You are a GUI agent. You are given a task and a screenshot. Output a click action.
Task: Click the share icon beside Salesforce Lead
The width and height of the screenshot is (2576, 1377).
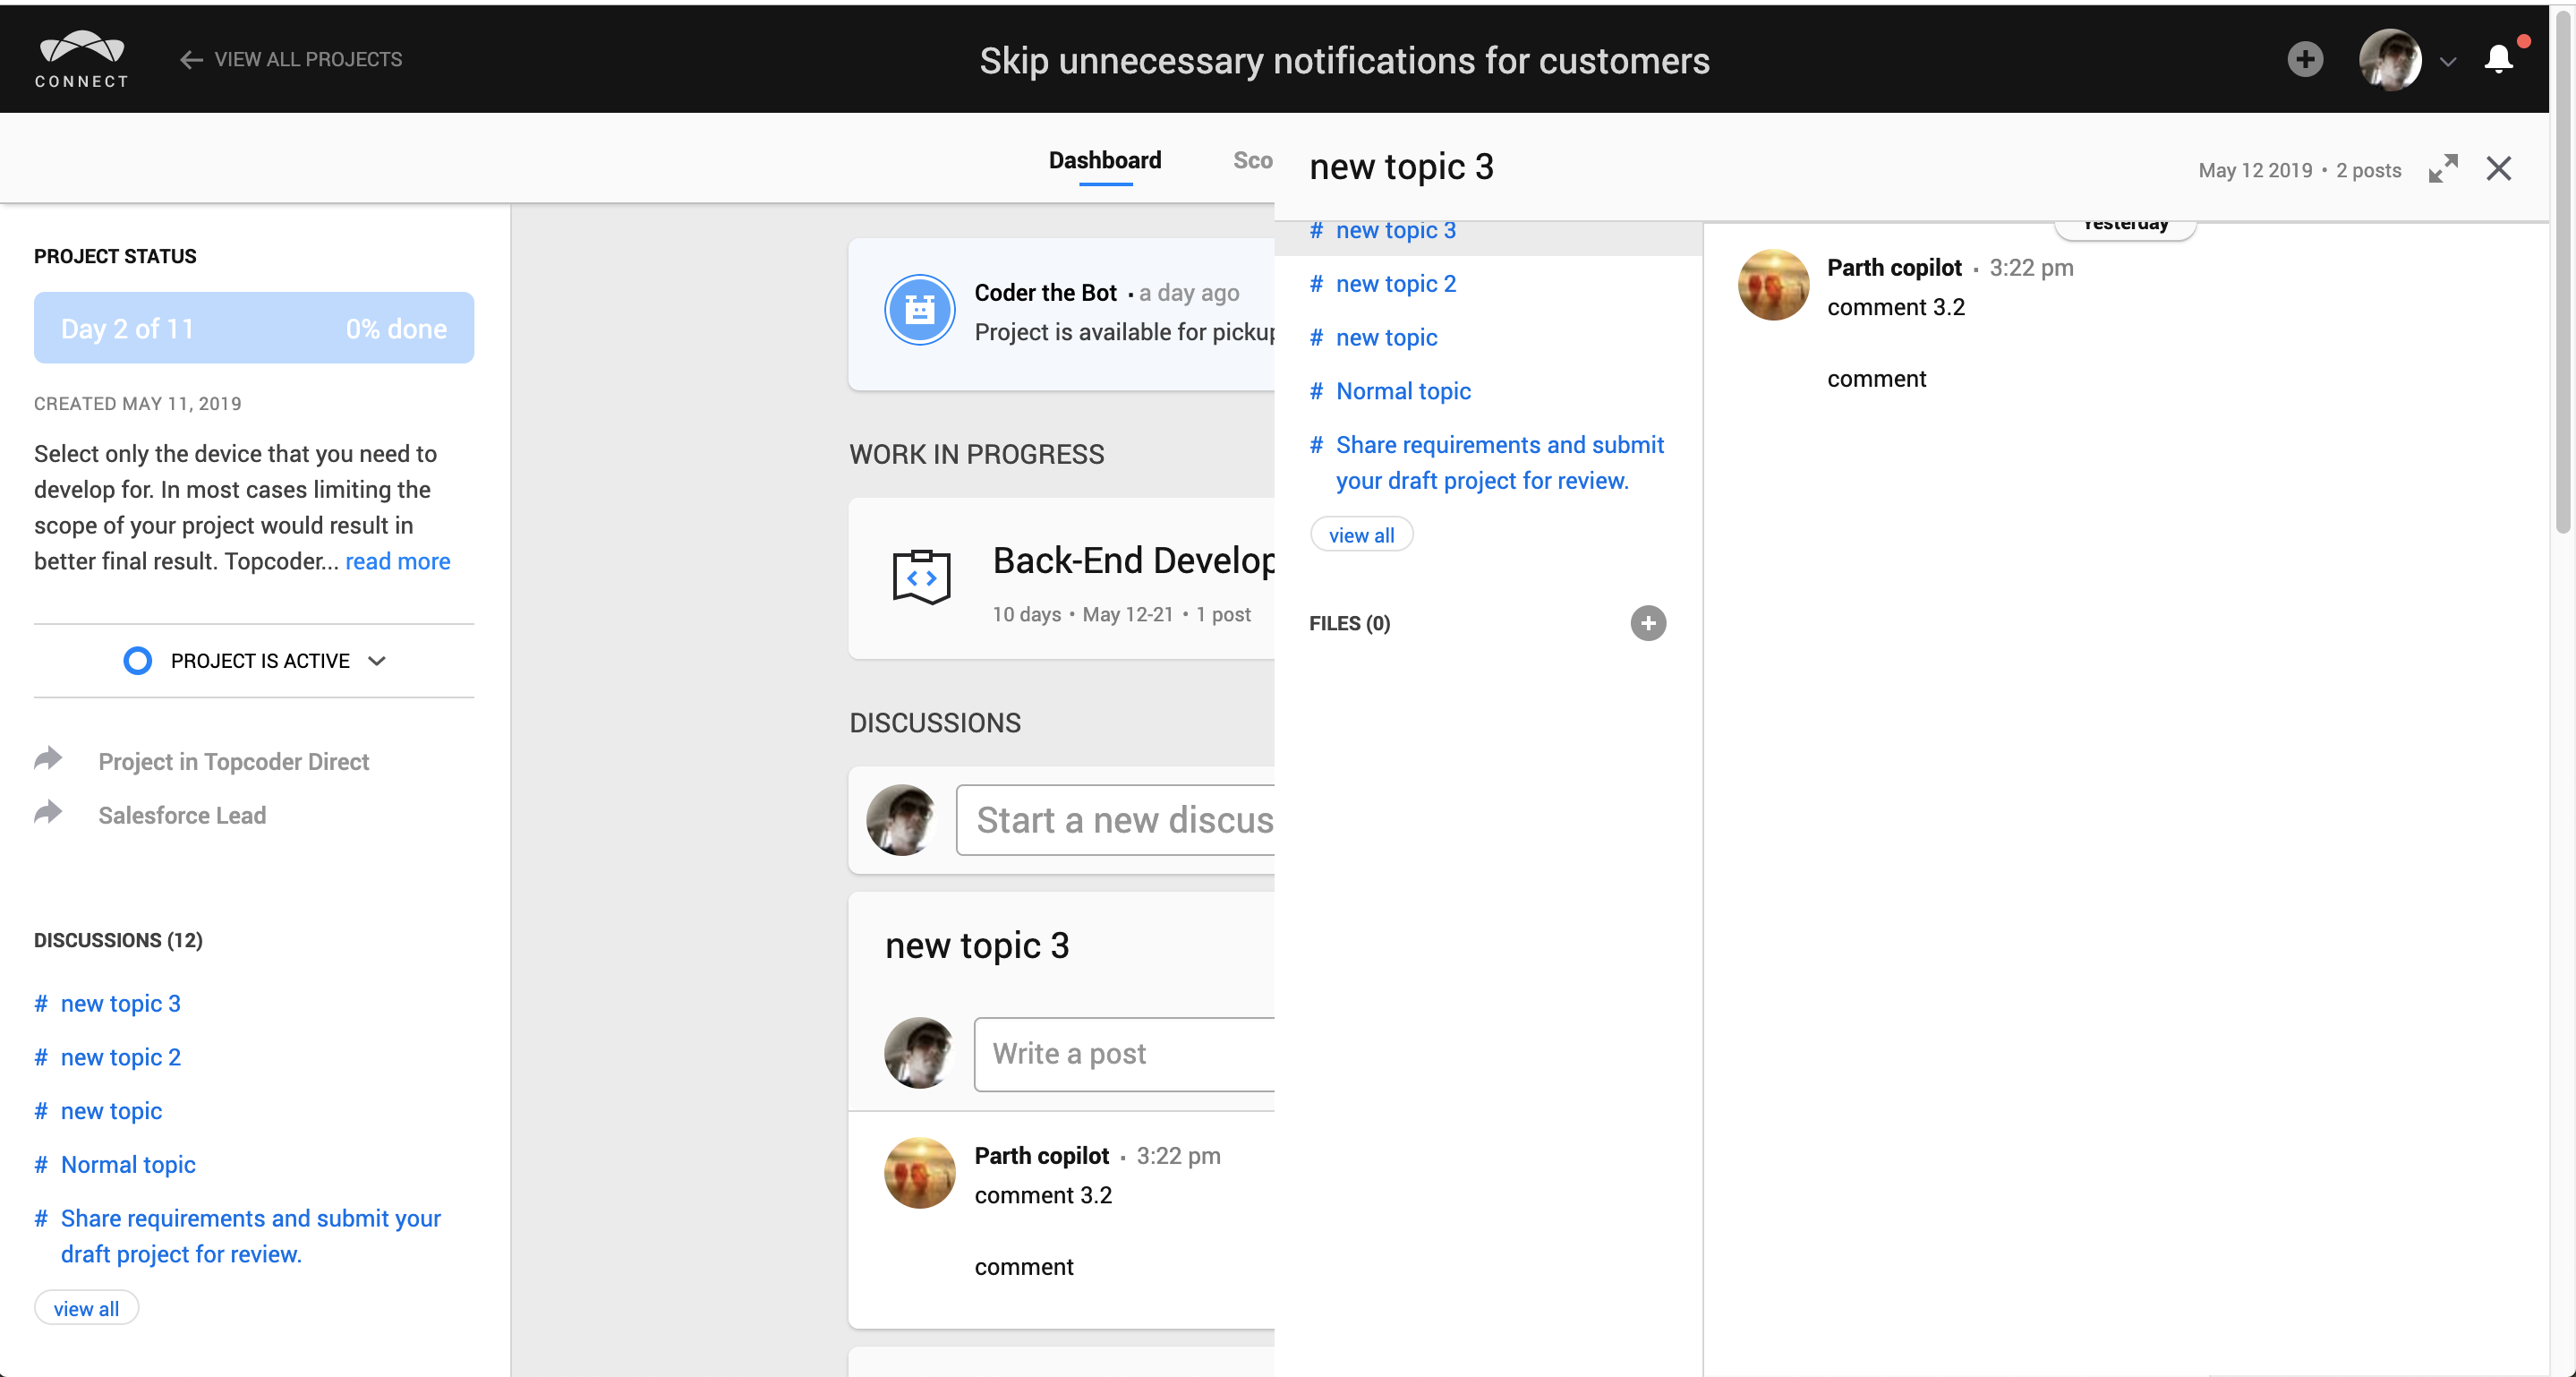(x=49, y=813)
